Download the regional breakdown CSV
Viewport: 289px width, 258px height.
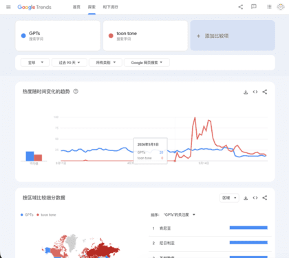tap(246, 198)
